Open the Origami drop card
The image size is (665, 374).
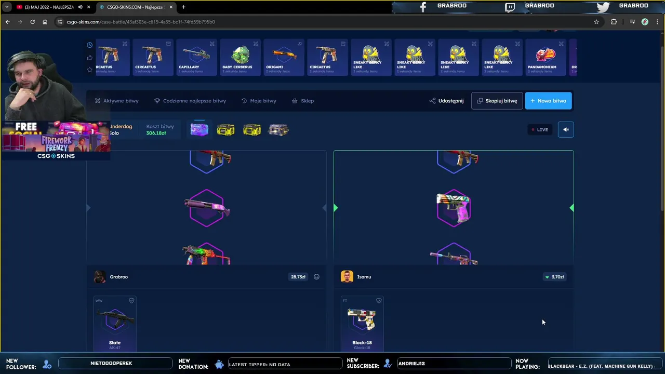(x=284, y=58)
